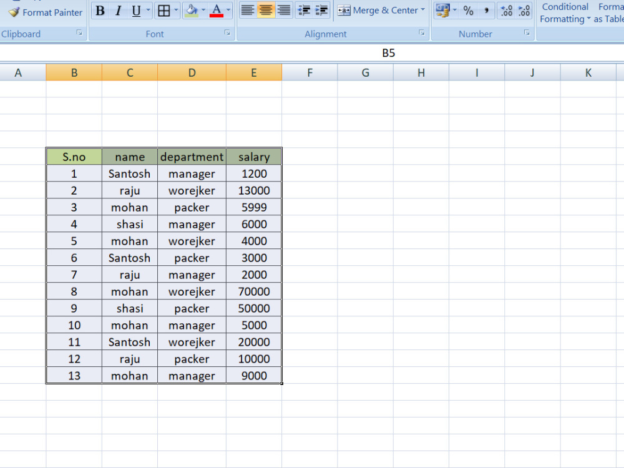This screenshot has height=468, width=624.
Task: Open the Font Color dropdown arrow
Action: 228,10
